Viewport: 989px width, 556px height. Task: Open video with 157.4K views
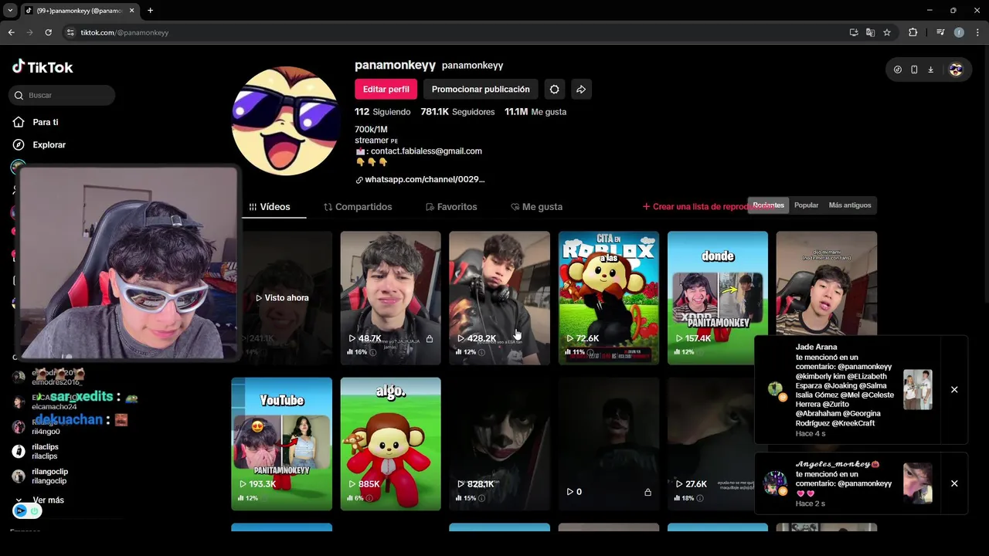point(718,297)
